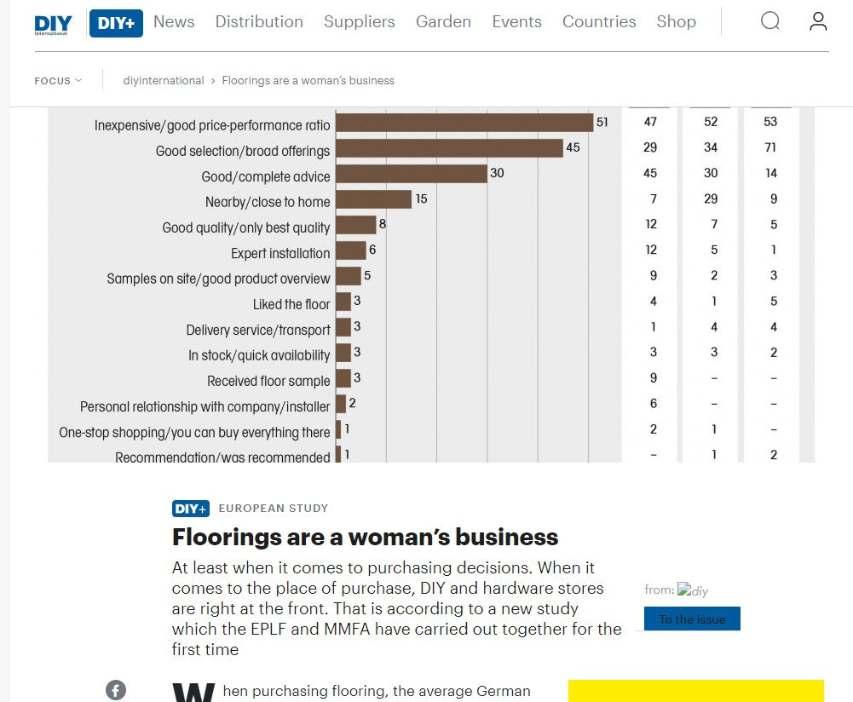Click the 'To the issue' button

point(692,619)
